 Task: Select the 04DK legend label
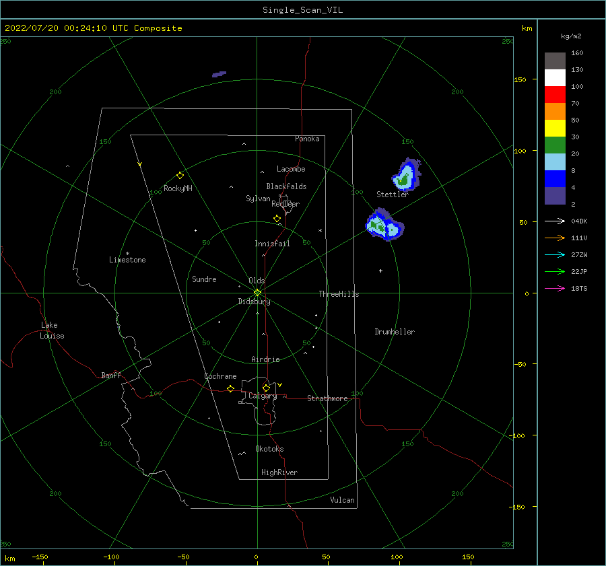click(x=579, y=221)
